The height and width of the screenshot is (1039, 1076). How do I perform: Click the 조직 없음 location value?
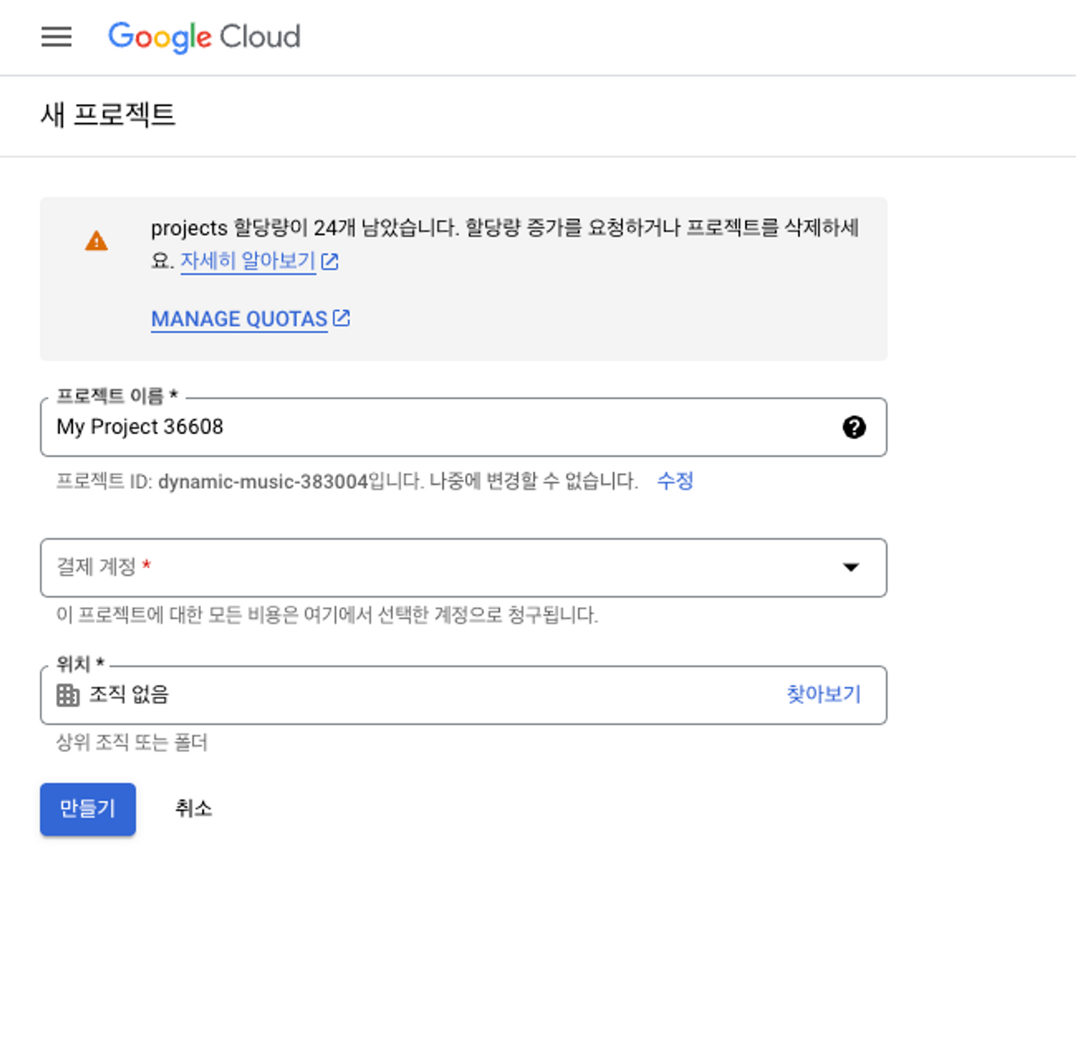click(129, 694)
